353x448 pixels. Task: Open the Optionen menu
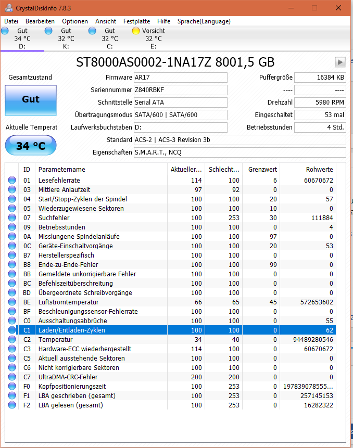tap(75, 21)
